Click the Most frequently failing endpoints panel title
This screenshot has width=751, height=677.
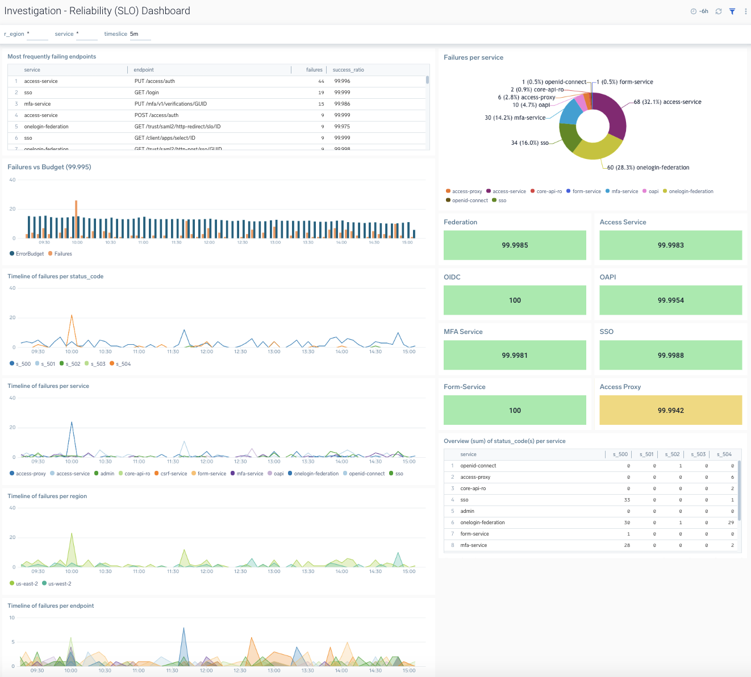[51, 56]
